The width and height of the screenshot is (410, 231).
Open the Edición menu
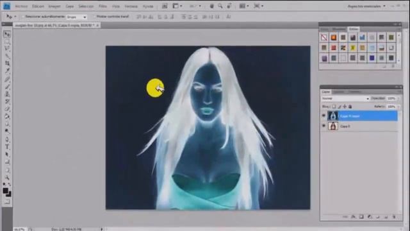(x=38, y=6)
